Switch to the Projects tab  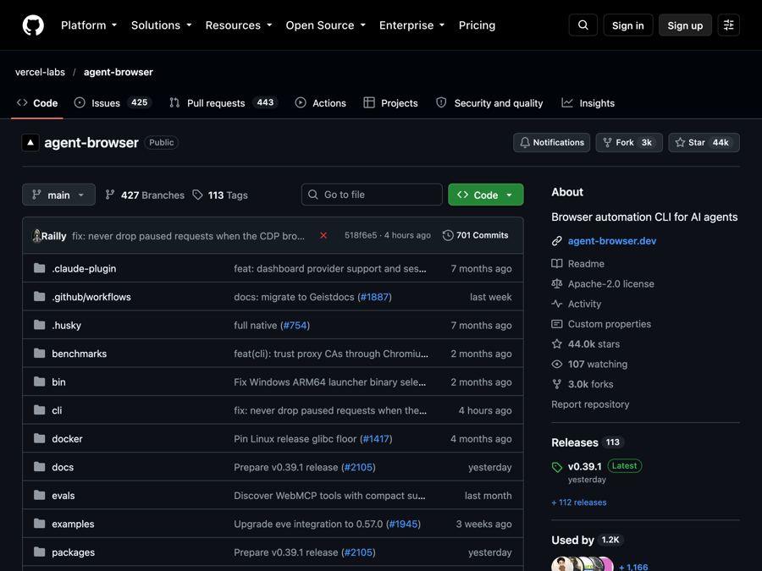coord(390,103)
